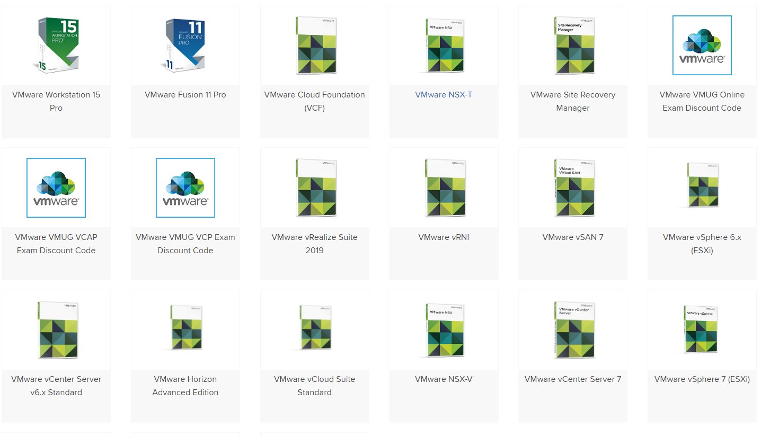Click the VMware NSX product box image
779x437 pixels.
pyautogui.click(x=444, y=45)
